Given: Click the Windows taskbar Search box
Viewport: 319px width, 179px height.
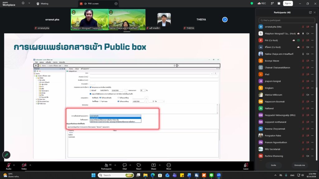Looking at the screenshot, I should tap(116, 175).
